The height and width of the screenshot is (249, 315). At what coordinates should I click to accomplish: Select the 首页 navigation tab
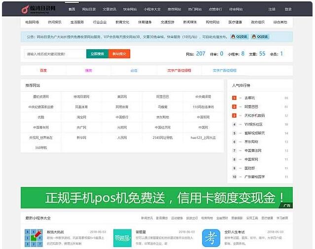tap(72, 9)
